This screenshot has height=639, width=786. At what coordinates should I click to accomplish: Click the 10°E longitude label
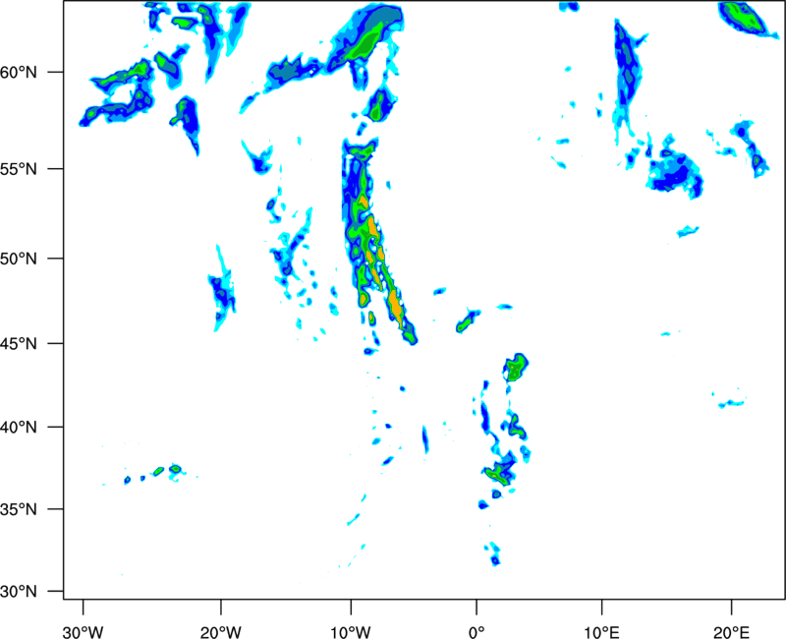[x=601, y=632]
